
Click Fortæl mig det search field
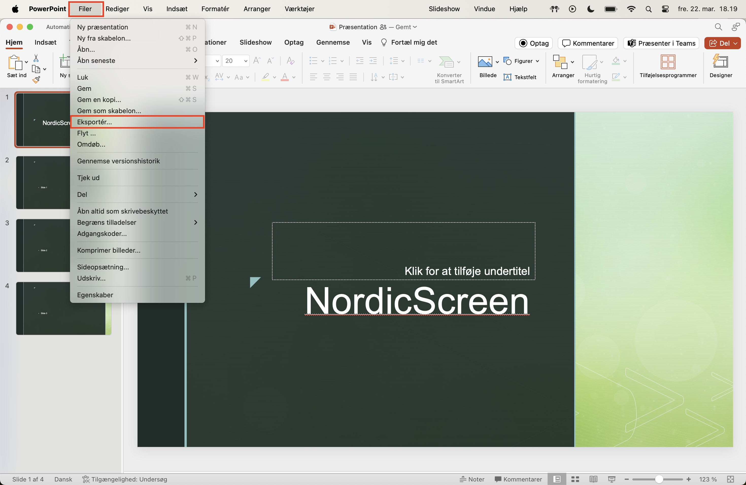[409, 42]
